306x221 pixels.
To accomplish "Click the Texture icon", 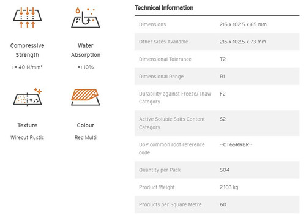I will pyautogui.click(x=28, y=97).
